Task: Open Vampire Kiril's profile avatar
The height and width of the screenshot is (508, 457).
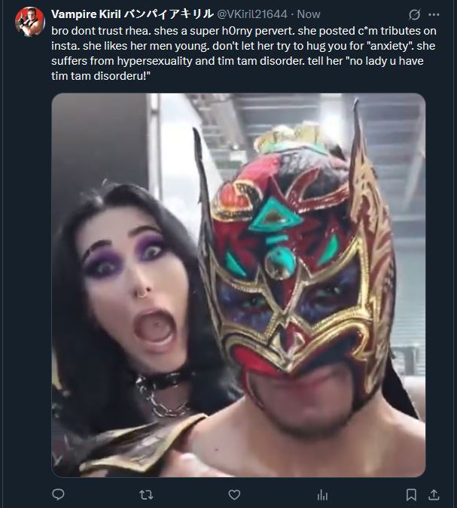Action: (x=30, y=21)
